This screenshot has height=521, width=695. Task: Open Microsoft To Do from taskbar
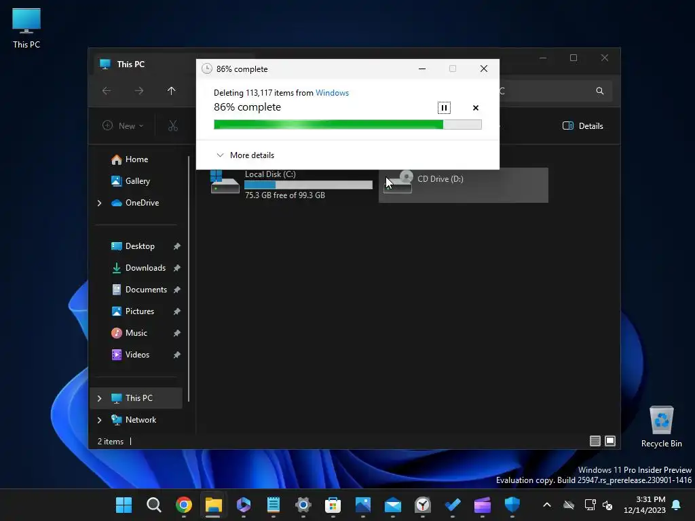(453, 505)
